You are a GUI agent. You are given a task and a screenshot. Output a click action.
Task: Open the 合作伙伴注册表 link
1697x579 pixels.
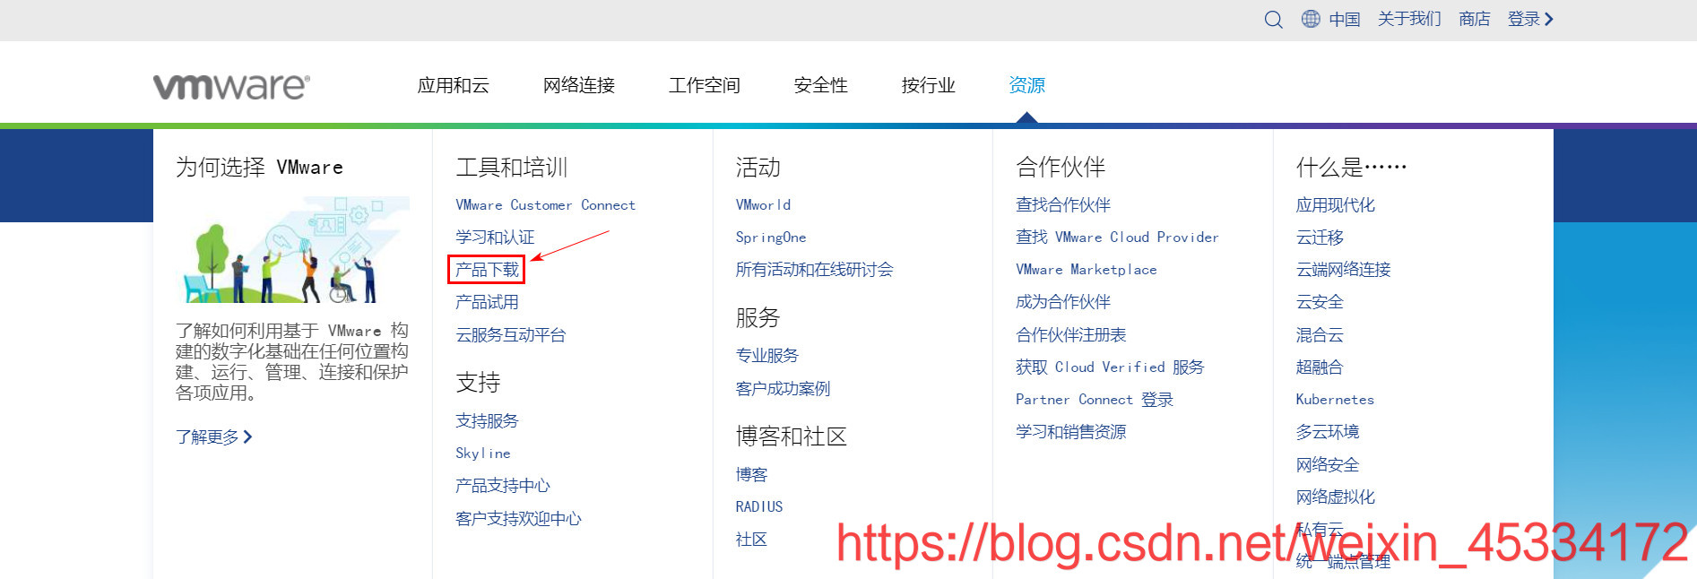pyautogui.click(x=1070, y=335)
